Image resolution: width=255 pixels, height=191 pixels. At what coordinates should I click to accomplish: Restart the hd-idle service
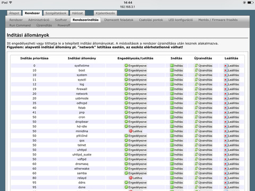point(203,126)
